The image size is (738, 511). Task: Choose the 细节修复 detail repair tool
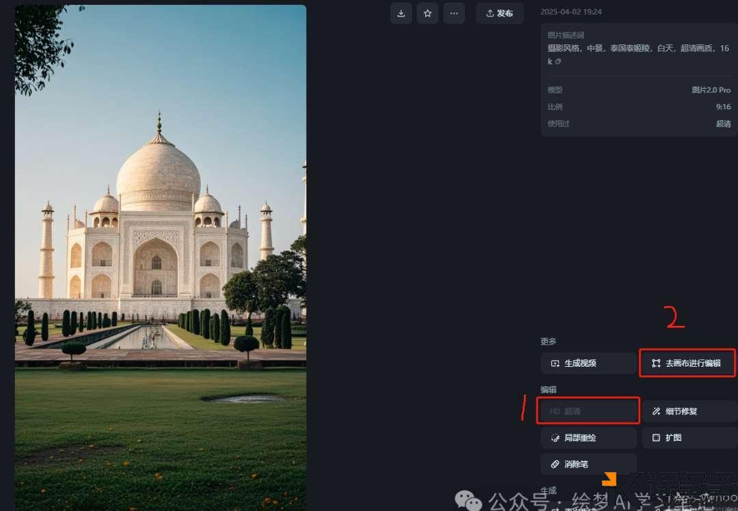(x=689, y=411)
